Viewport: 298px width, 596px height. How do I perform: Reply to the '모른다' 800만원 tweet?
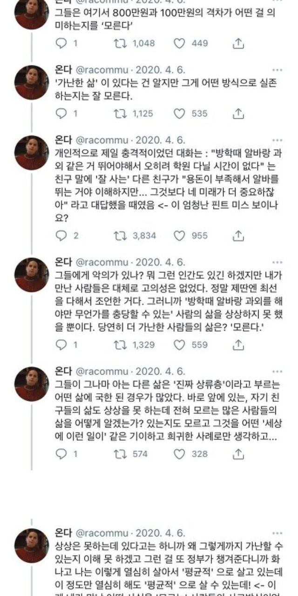(61, 43)
